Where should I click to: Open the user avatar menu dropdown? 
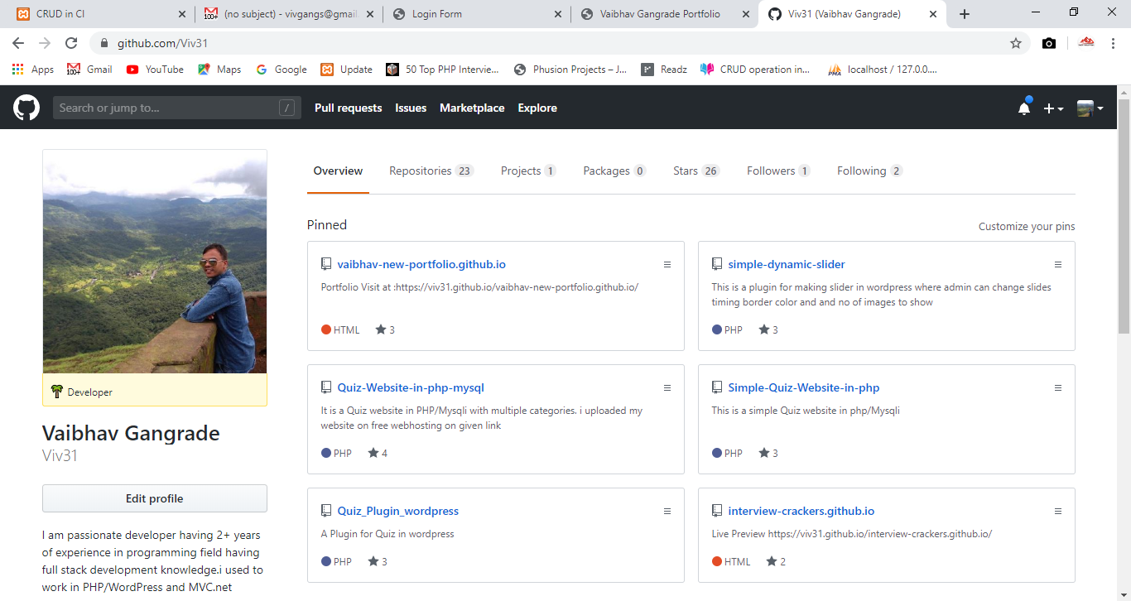click(x=1090, y=108)
